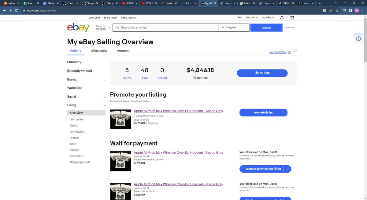This screenshot has height=200, width=367.
Task: Switch to the Gmail Search tab
Action: pos(169,3)
